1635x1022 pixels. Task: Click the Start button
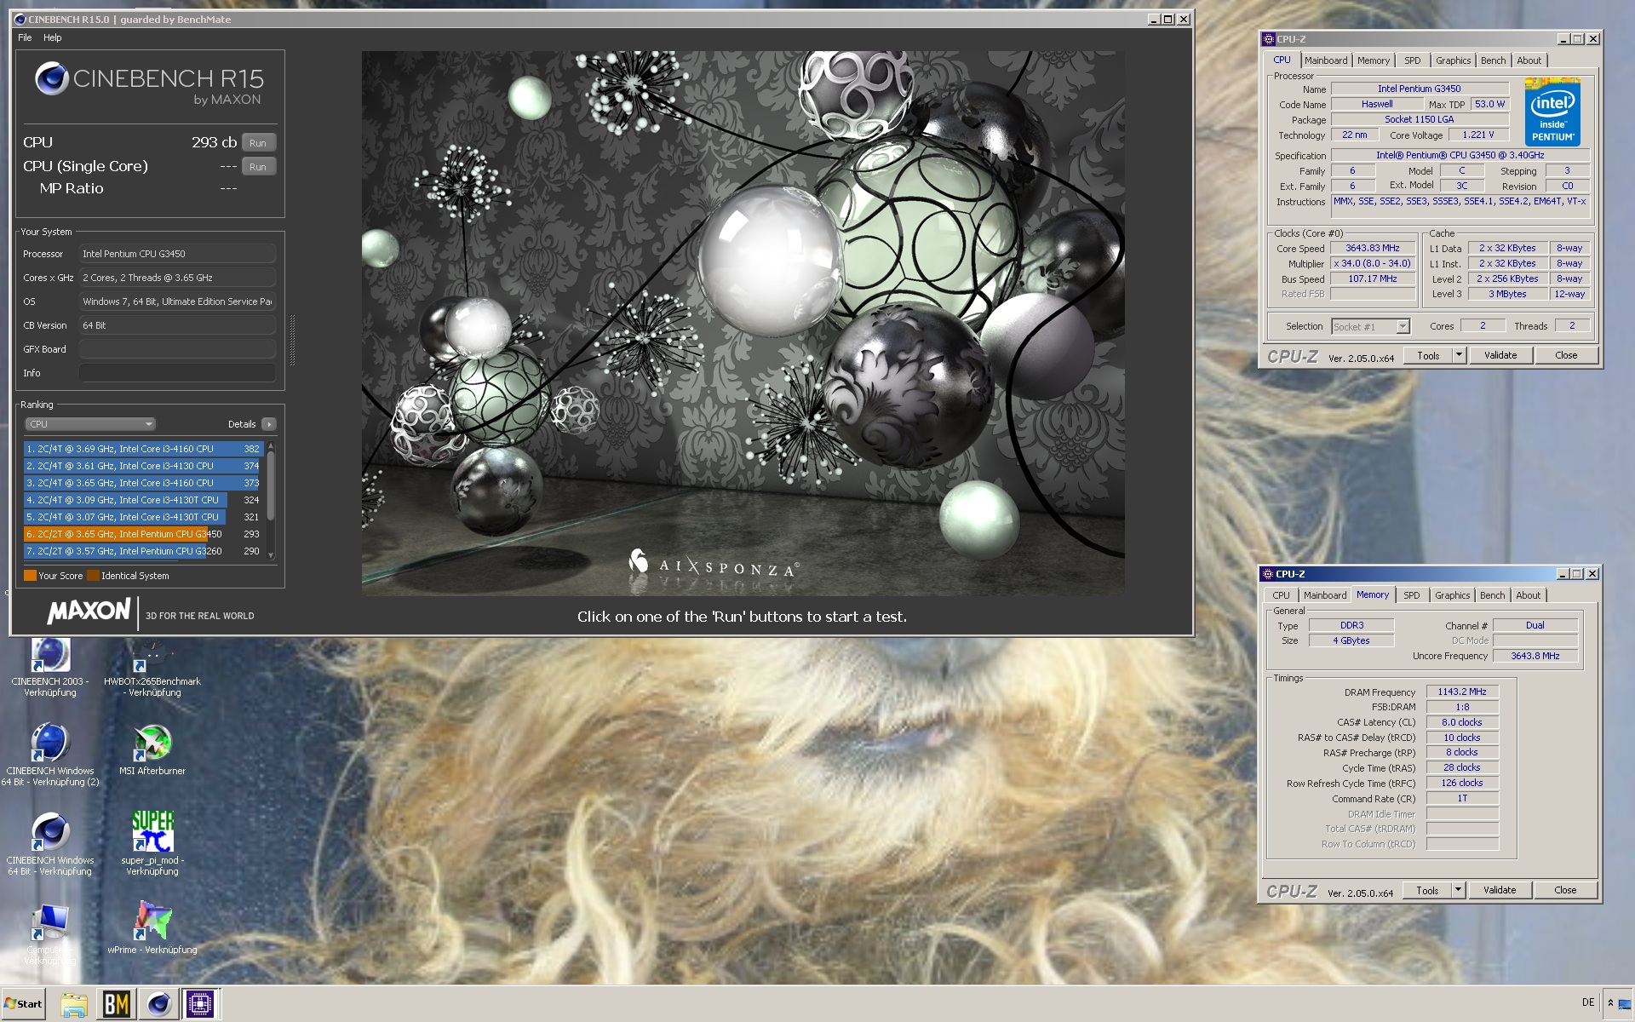[x=23, y=1004]
